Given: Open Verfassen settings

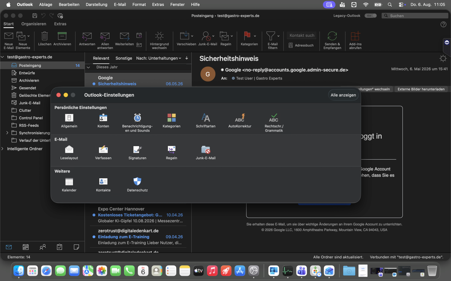Looking at the screenshot, I should pos(103,153).
